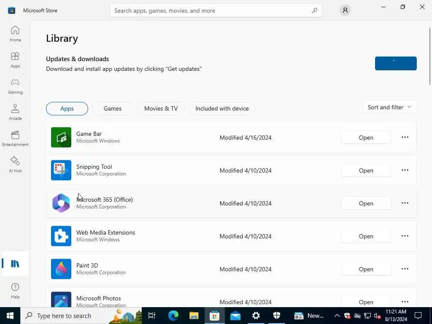Image resolution: width=432 pixels, height=324 pixels.
Task: Click the Microsoft Photos app icon
Action: pos(61,300)
